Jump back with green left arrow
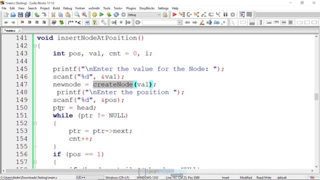320x180 pixels. coord(6,22)
